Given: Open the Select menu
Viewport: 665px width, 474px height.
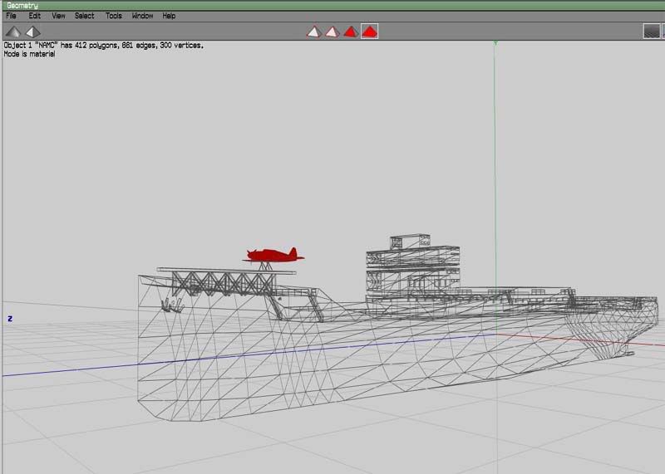Looking at the screenshot, I should click(x=84, y=16).
